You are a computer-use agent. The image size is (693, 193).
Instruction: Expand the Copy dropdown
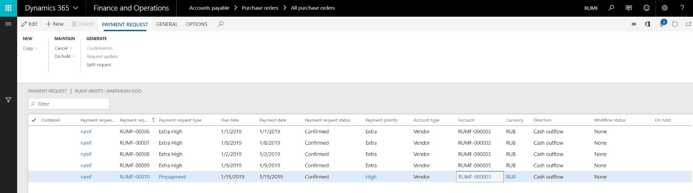coord(30,48)
